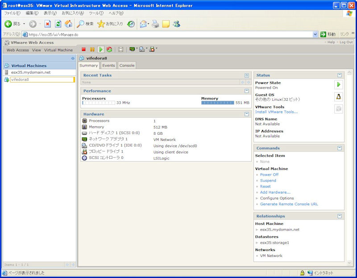Click the Power Off command link
The width and height of the screenshot is (357, 278).
(270, 174)
